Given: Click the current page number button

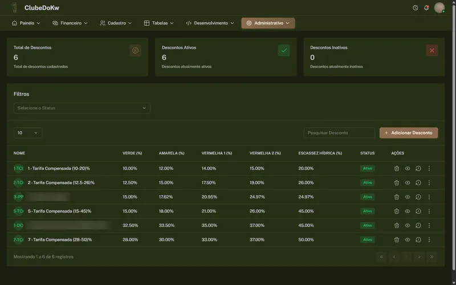Looking at the screenshot, I should (406, 257).
